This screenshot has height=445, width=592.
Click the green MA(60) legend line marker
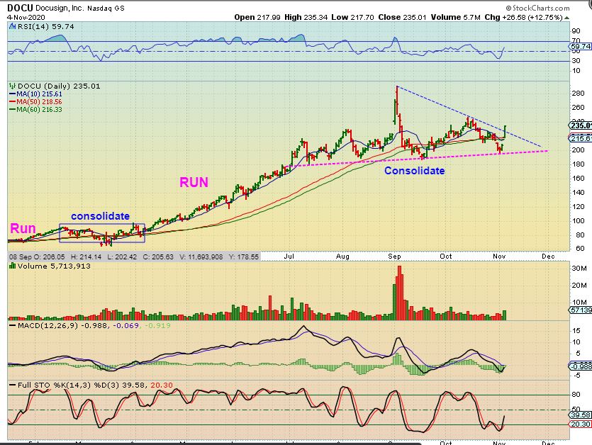(x=13, y=110)
